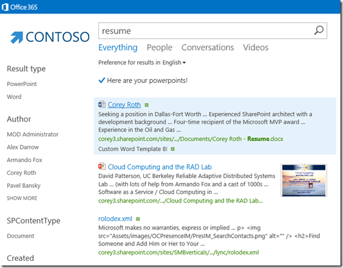Open Cloud Computing and the RAD Lab result
343x268 pixels.
160,167
